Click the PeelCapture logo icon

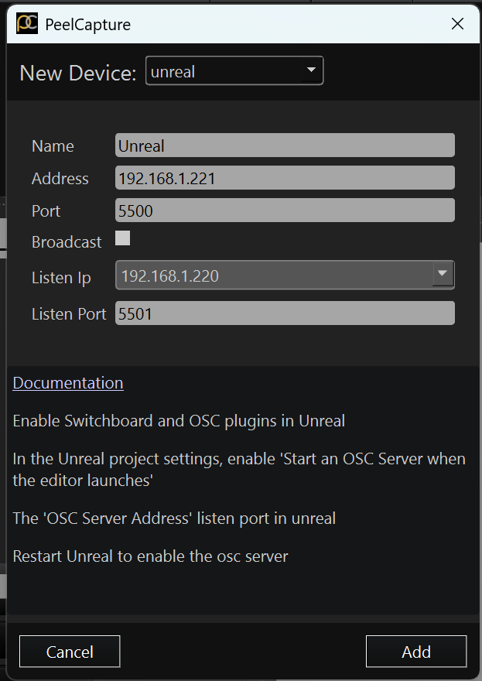[27, 24]
